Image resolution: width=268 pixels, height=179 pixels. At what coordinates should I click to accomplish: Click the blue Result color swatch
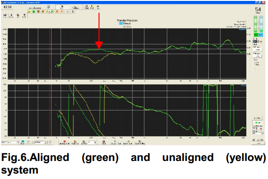pyautogui.click(x=121, y=23)
